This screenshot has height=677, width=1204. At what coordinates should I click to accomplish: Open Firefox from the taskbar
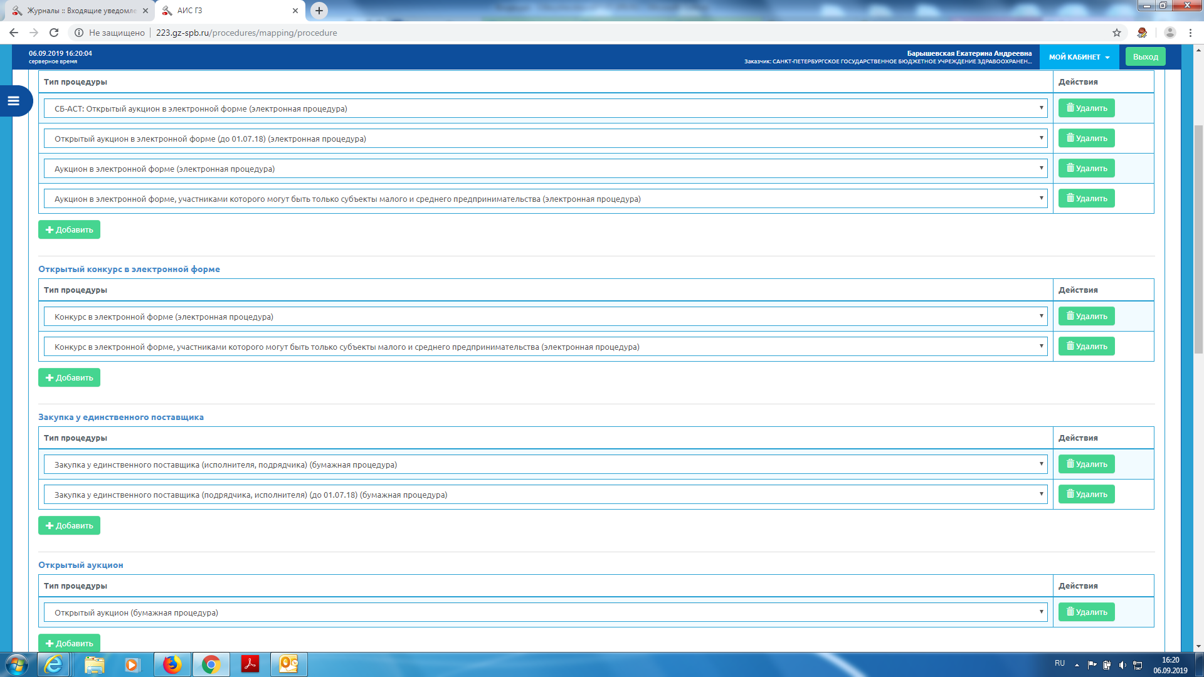click(x=172, y=664)
